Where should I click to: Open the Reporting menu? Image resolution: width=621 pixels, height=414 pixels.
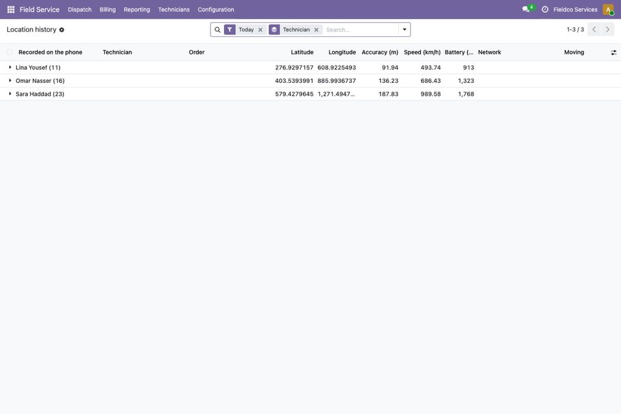pyautogui.click(x=137, y=10)
